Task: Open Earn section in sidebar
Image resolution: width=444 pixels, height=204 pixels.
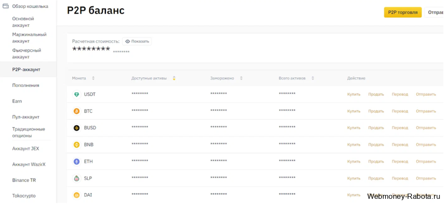Action: (17, 101)
